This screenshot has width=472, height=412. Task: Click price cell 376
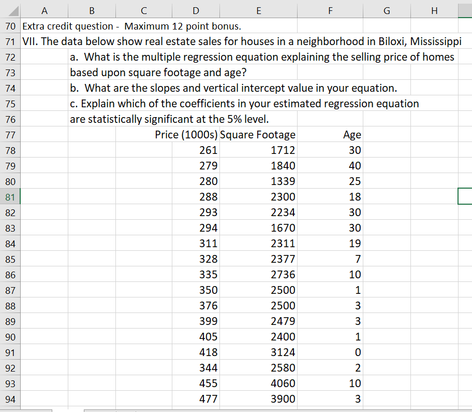(x=196, y=306)
